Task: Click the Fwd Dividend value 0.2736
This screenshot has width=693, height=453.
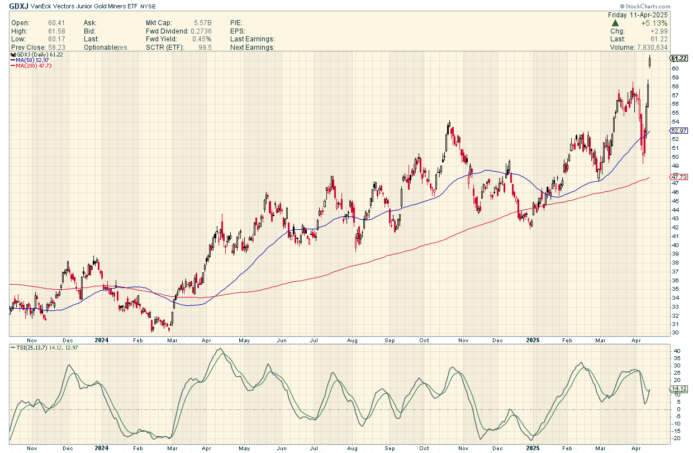Action: pos(200,31)
